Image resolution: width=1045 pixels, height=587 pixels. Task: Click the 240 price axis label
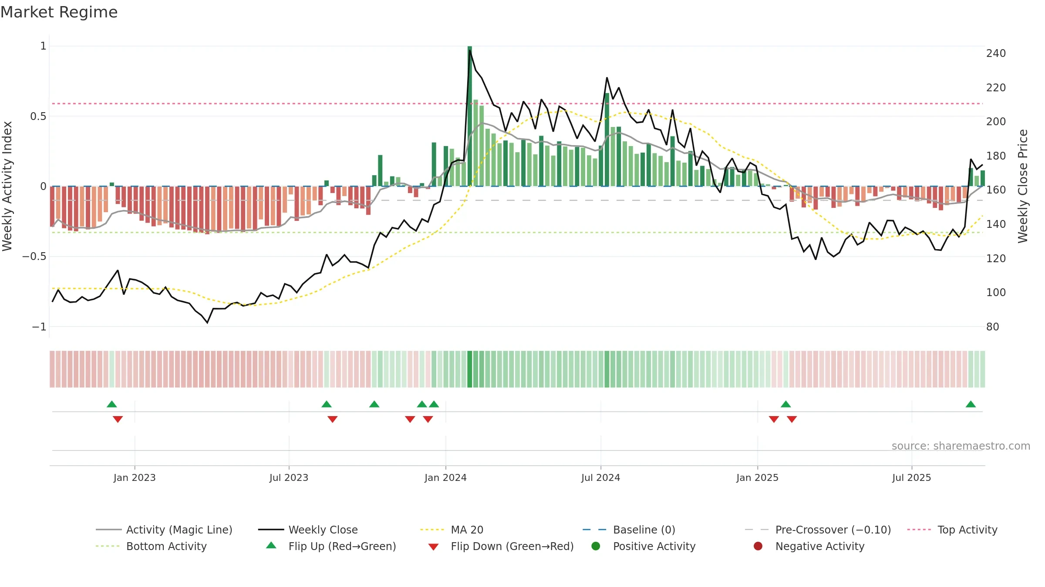(996, 53)
